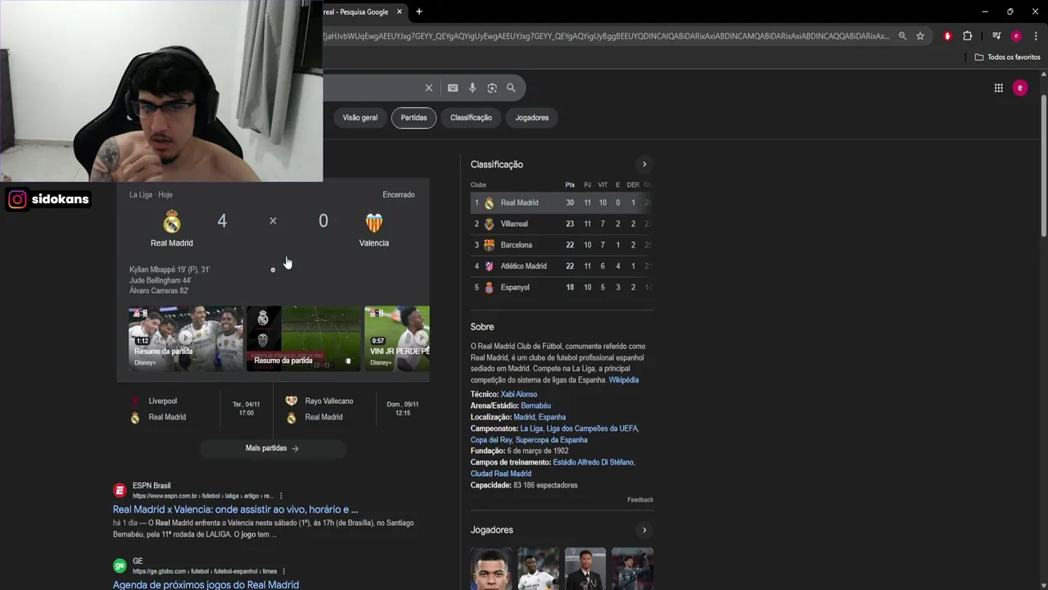
Task: Start voice search with microphone icon
Action: [x=472, y=88]
